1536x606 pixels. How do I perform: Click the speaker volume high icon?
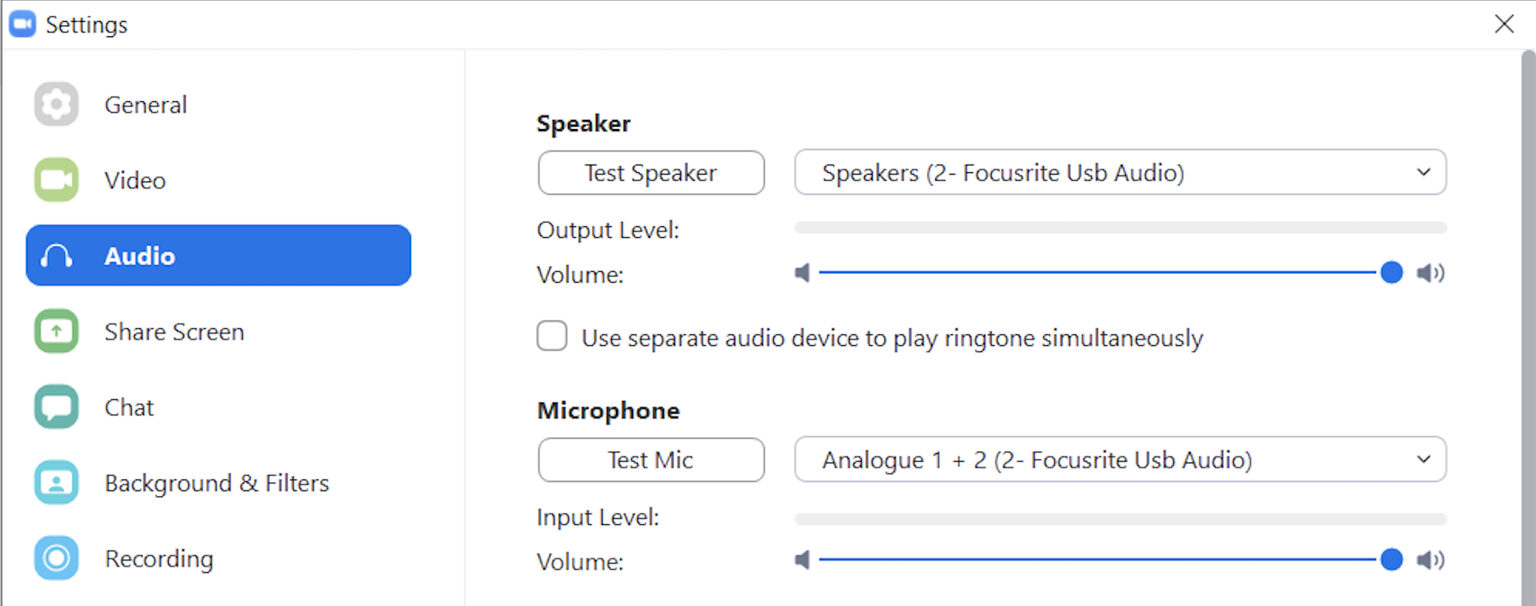(x=1431, y=273)
